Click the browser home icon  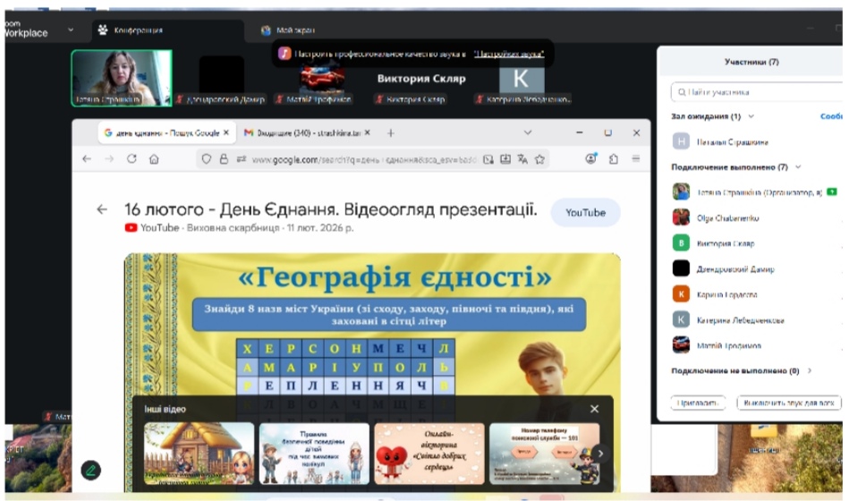pos(154,159)
